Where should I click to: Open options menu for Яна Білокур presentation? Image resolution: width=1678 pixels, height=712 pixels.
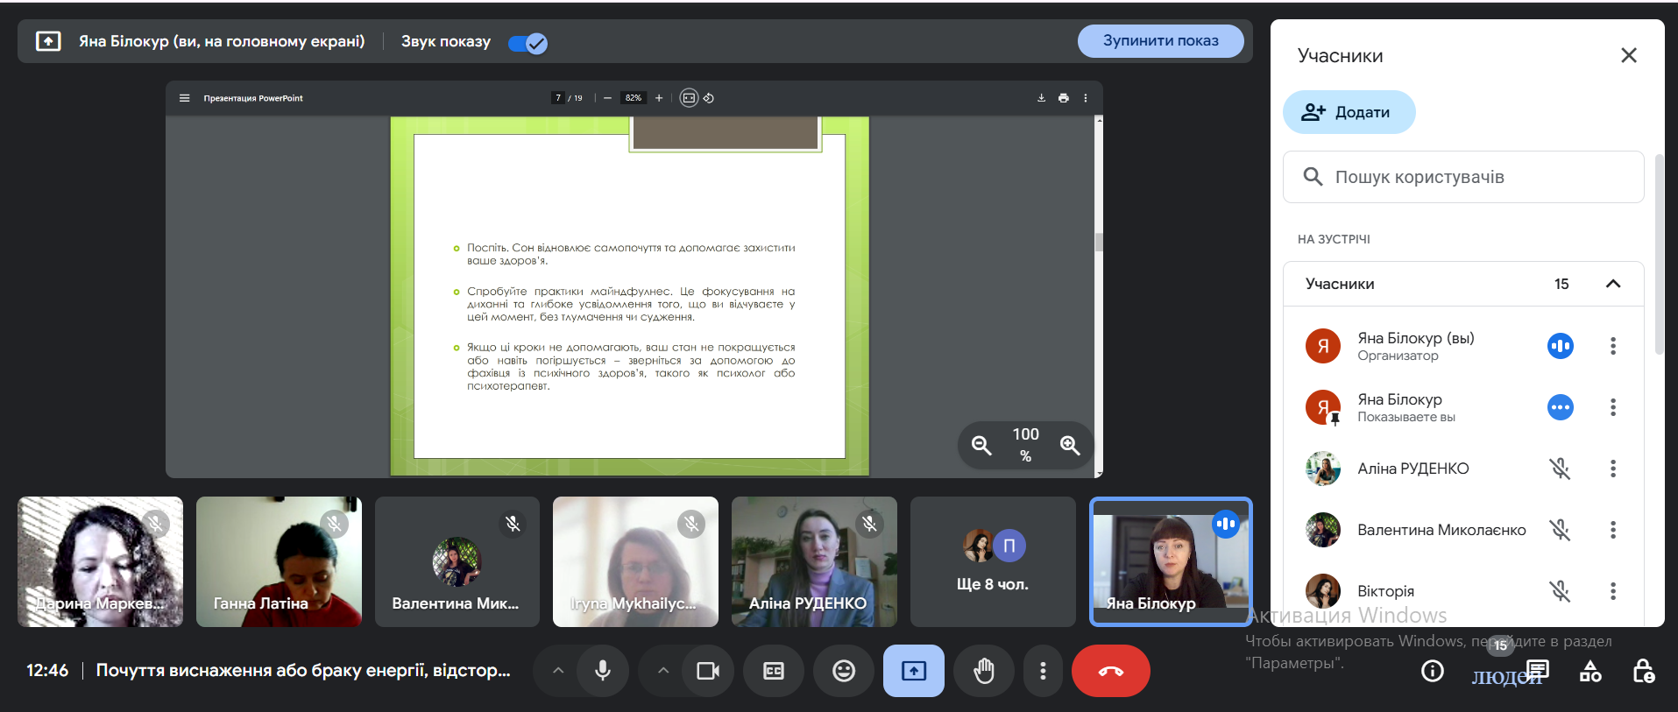click(1613, 407)
